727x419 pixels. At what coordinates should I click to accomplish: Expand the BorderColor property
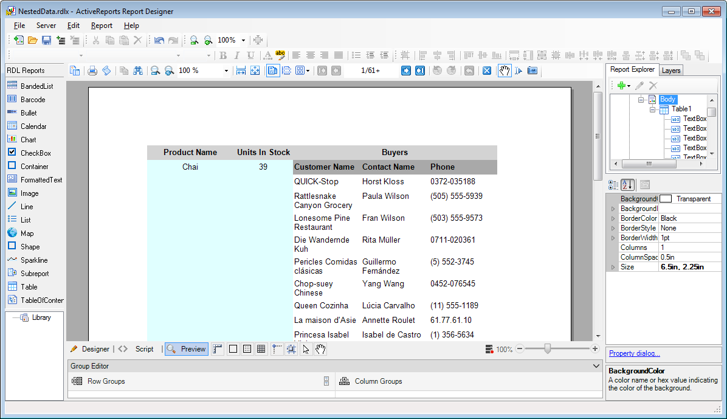pyautogui.click(x=613, y=218)
